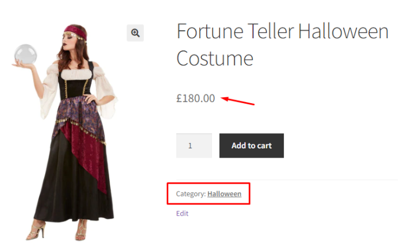The image size is (408, 252).
Task: Click the red arrow pointing at price
Action: (x=238, y=101)
